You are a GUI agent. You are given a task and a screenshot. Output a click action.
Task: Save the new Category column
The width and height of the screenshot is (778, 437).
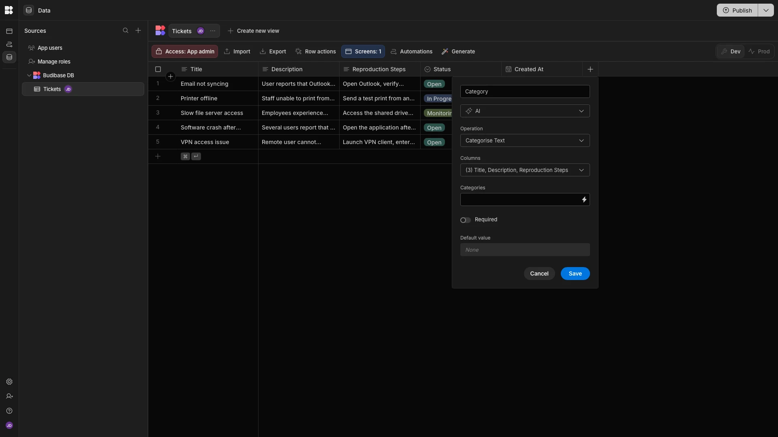[x=575, y=274]
